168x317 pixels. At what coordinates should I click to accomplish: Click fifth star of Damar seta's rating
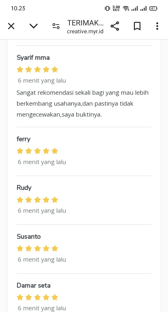click(55, 297)
